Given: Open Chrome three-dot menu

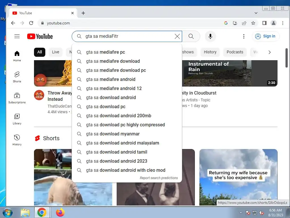Looking at the screenshot, I should [283, 23].
